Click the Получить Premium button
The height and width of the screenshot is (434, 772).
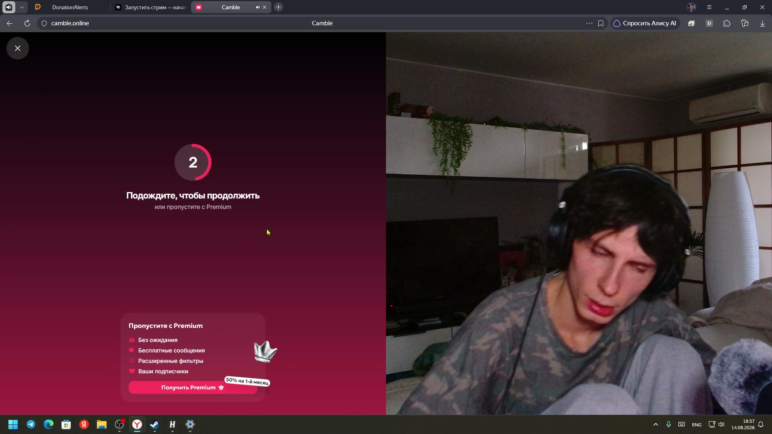tap(193, 387)
